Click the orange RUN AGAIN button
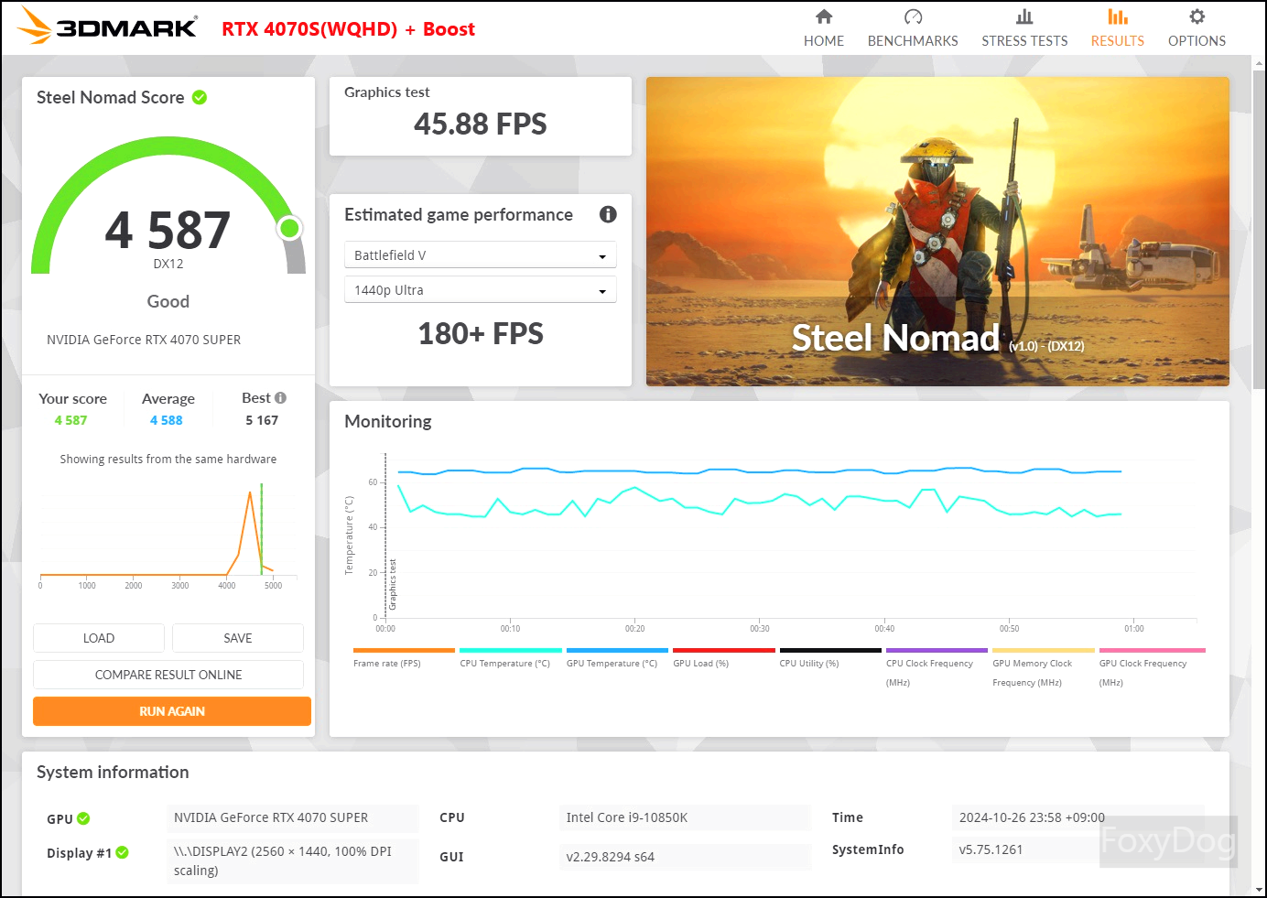Viewport: 1267px width, 898px height. tap(172, 711)
